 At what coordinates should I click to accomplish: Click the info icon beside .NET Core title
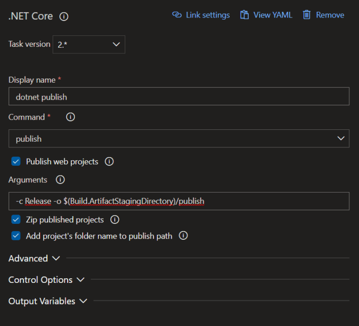click(64, 16)
